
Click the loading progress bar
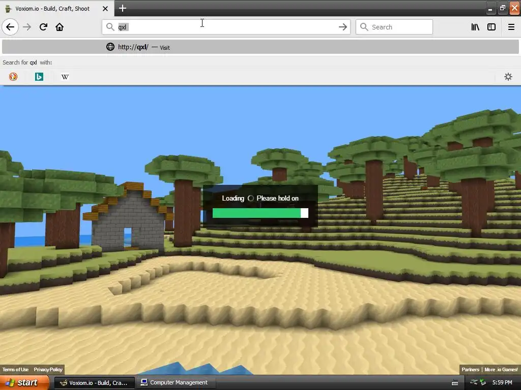pos(260,213)
